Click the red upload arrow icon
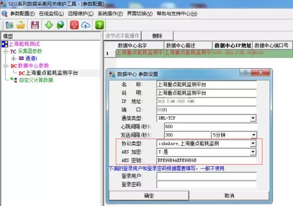 click(74, 25)
